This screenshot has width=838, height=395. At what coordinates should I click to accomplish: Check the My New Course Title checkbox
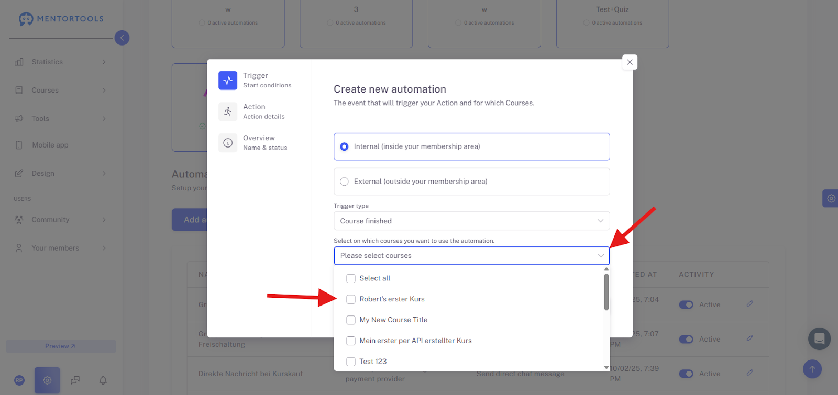pyautogui.click(x=351, y=320)
